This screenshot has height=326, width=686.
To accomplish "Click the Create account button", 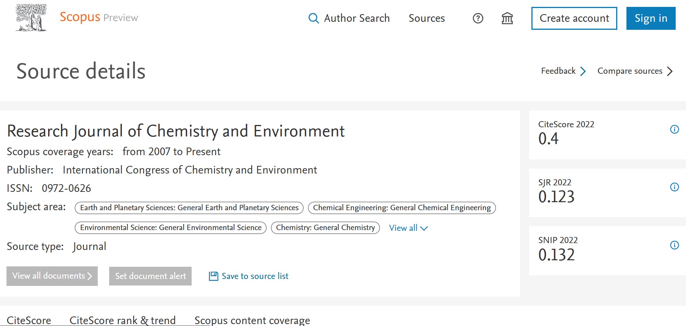I will pos(574,18).
